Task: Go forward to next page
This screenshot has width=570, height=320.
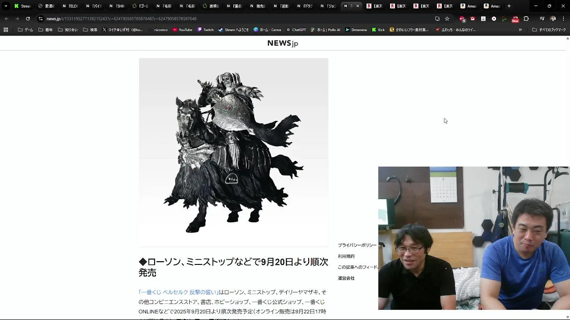Action: point(17,19)
